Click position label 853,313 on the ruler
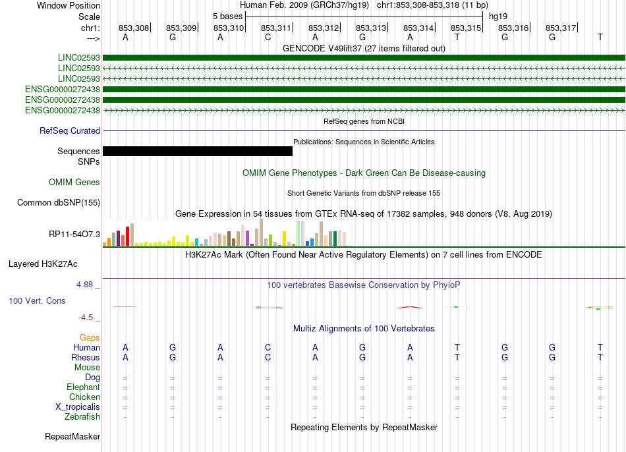626x452 pixels. pos(371,28)
